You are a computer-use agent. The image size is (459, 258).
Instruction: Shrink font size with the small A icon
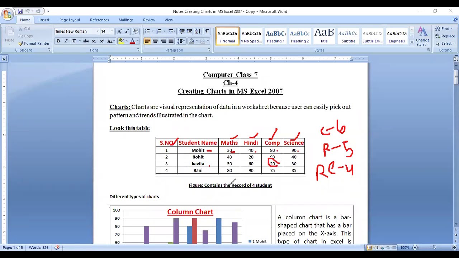point(126,32)
